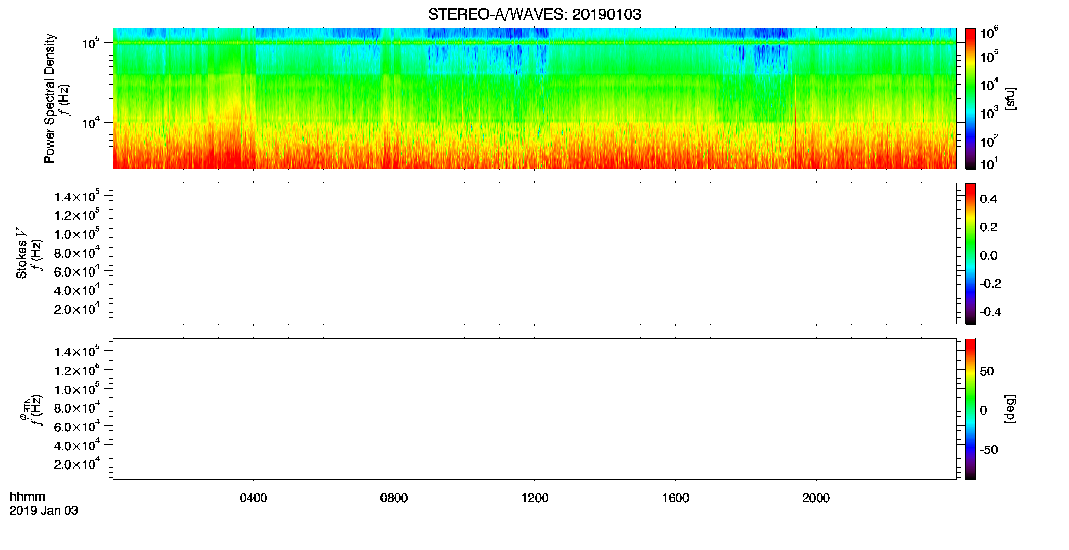The image size is (1069, 550).
Task: Click the 0.0 tick on Stokes colorbar
Action: tap(988, 256)
